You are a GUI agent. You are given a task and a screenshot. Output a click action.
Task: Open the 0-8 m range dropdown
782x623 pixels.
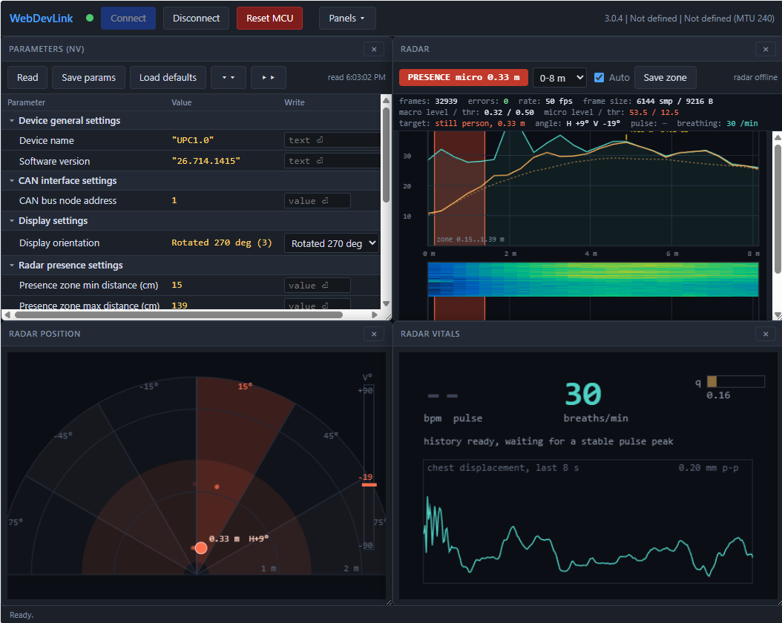tap(559, 78)
